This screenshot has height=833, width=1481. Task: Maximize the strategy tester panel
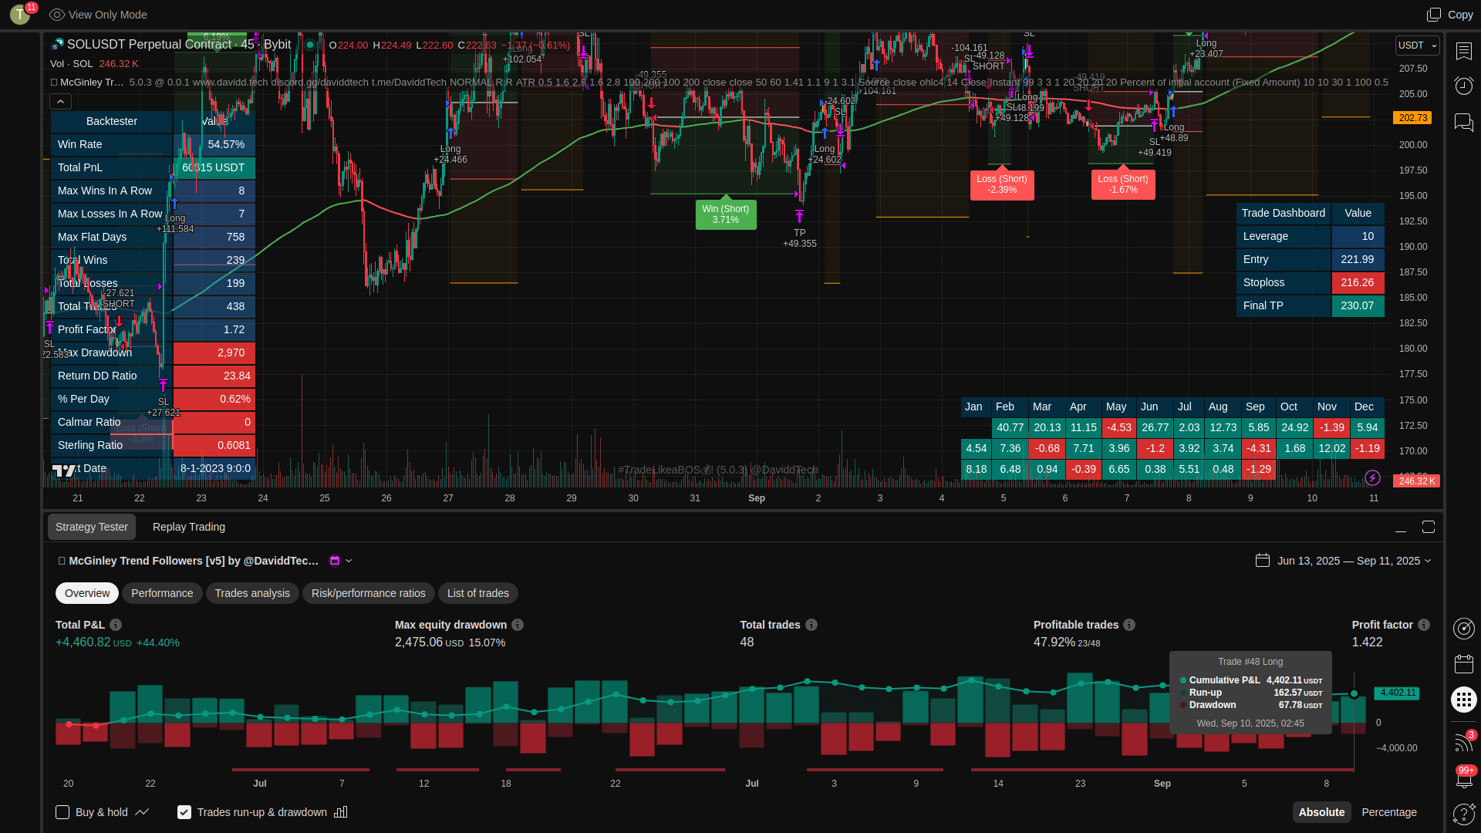pyautogui.click(x=1429, y=527)
